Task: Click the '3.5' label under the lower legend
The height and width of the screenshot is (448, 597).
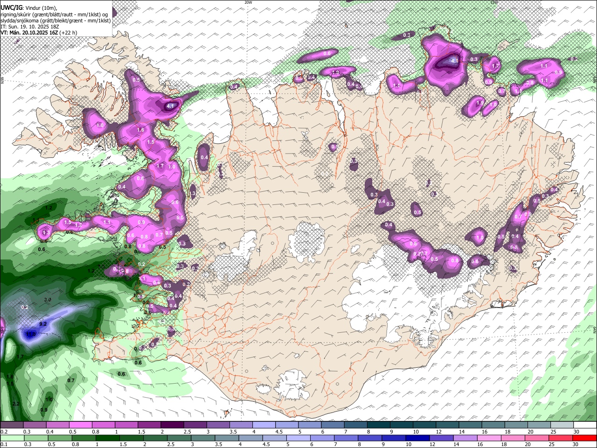Action: pyautogui.click(x=218, y=444)
